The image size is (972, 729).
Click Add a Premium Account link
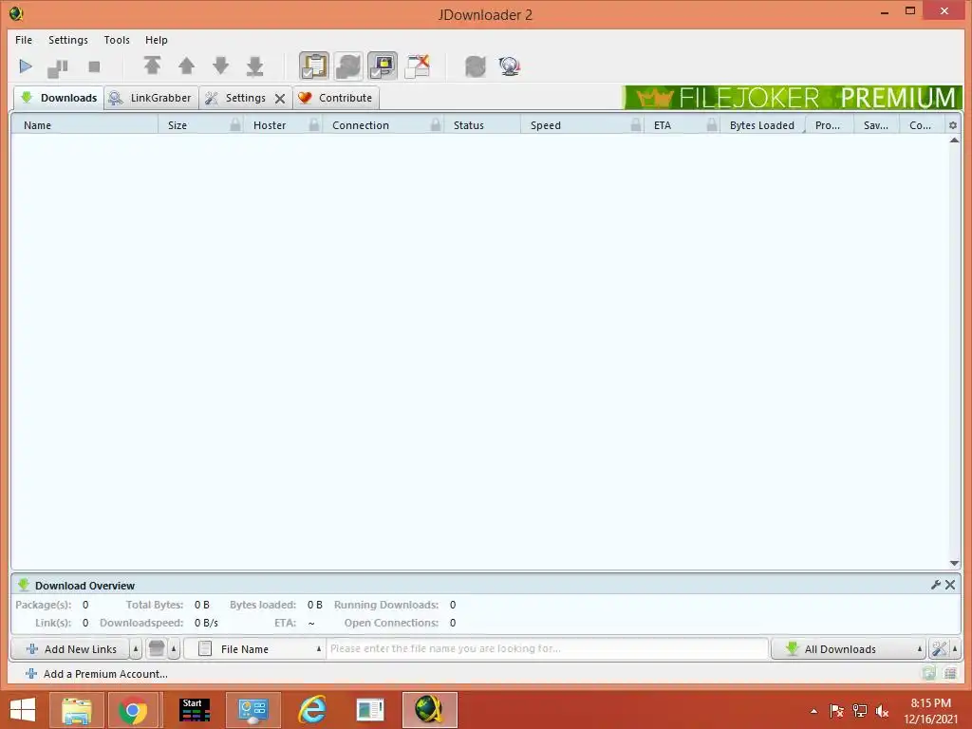click(x=96, y=674)
